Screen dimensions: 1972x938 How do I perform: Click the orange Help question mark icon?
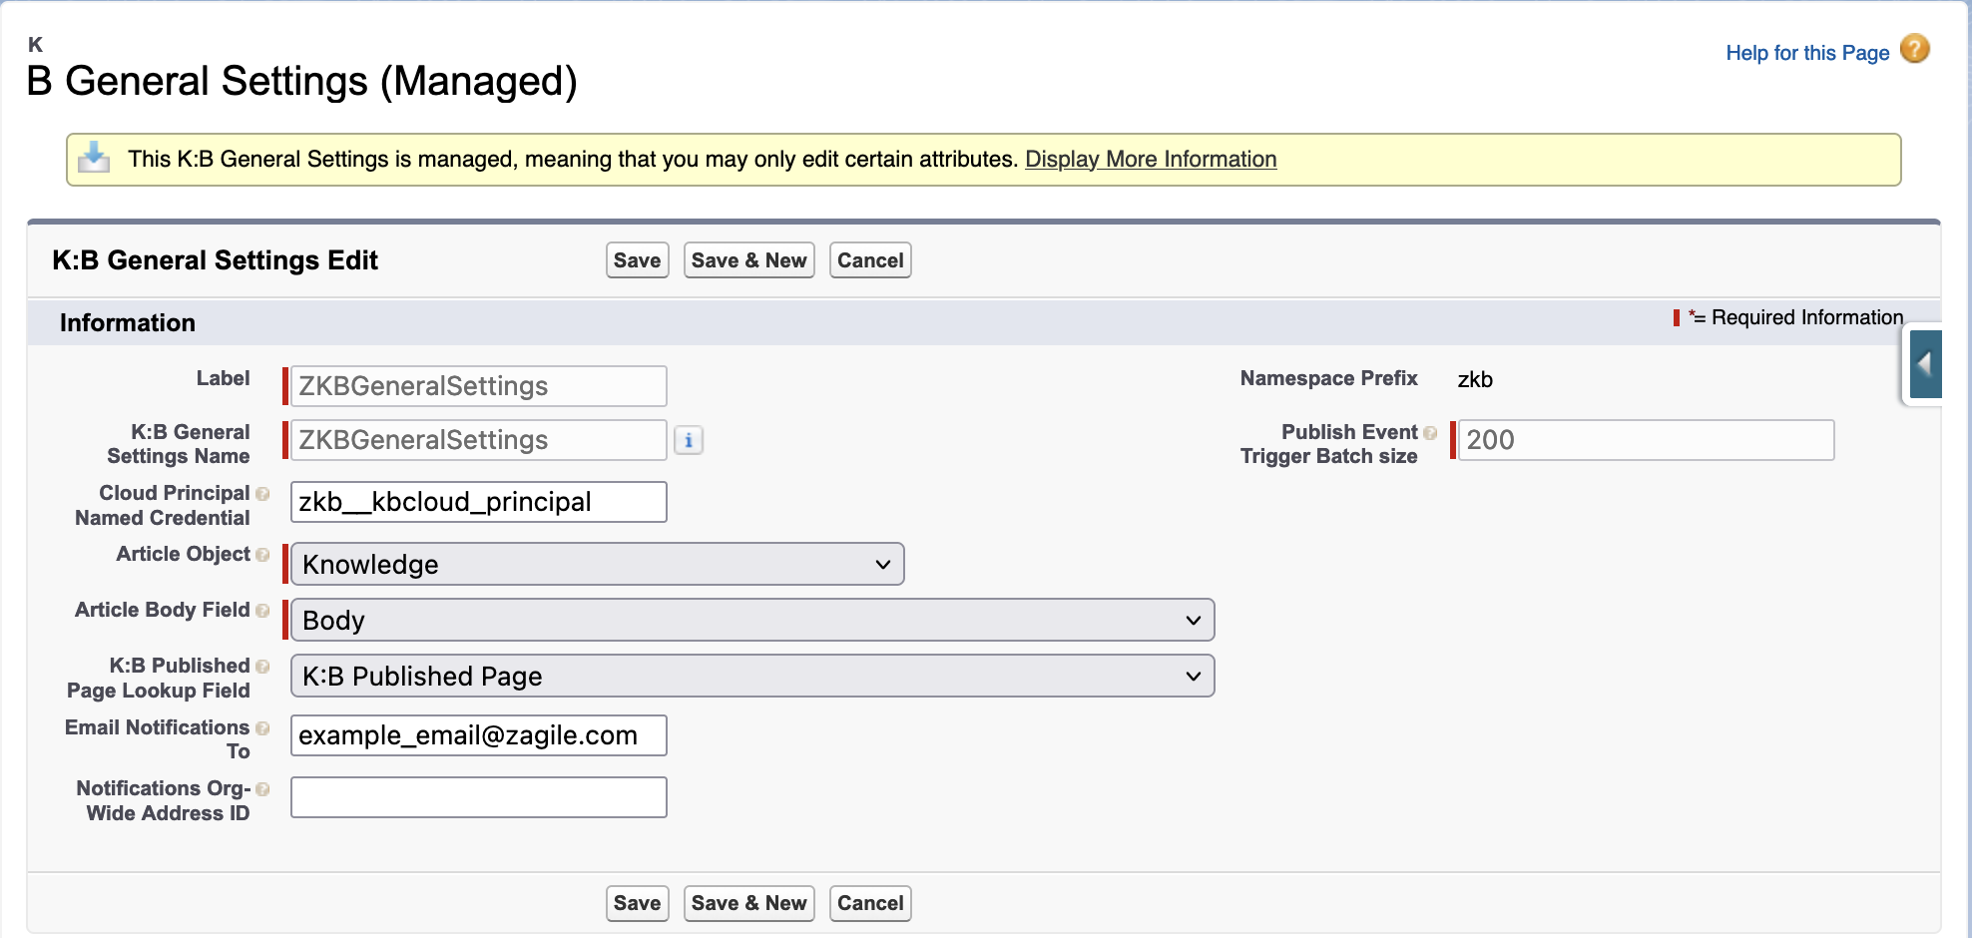[1914, 49]
